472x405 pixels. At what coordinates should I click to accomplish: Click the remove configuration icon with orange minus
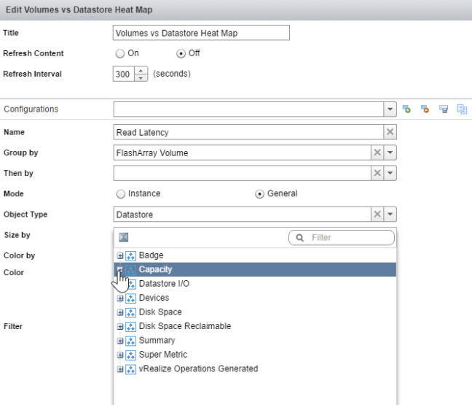[425, 109]
